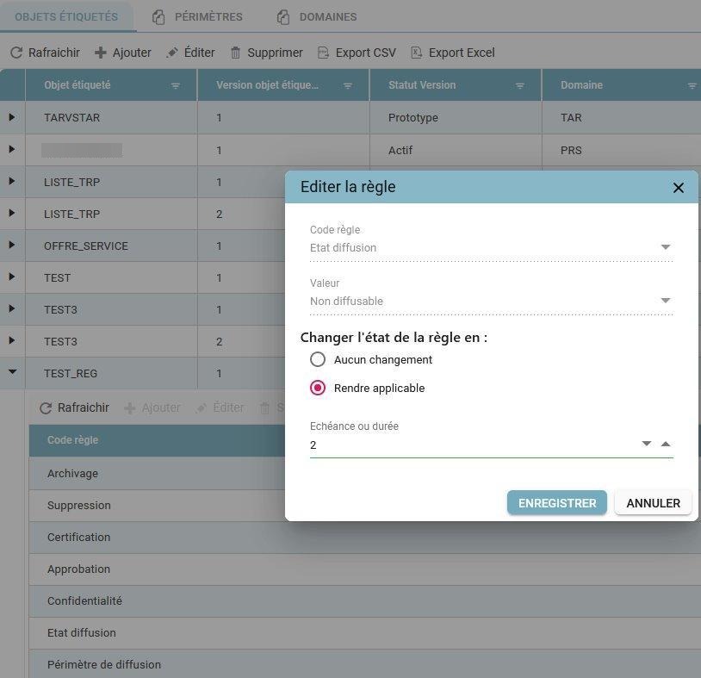Viewport: 701px width, 678px height.
Task: Collapse the TEST_REG row
Action: pyautogui.click(x=13, y=371)
